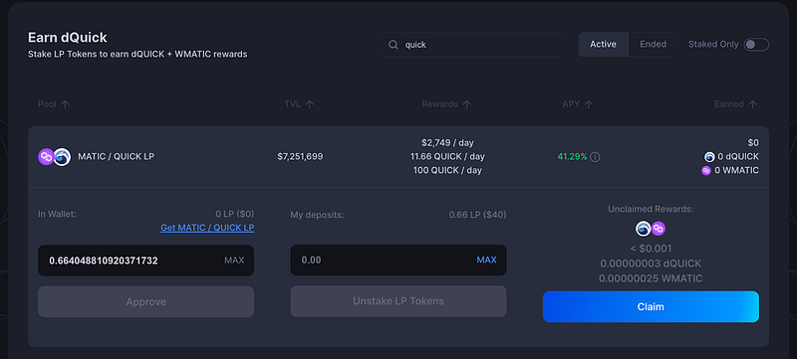797x359 pixels.
Task: Switch to the Active tab
Action: click(604, 45)
